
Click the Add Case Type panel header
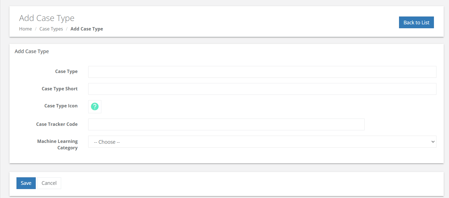click(x=32, y=51)
